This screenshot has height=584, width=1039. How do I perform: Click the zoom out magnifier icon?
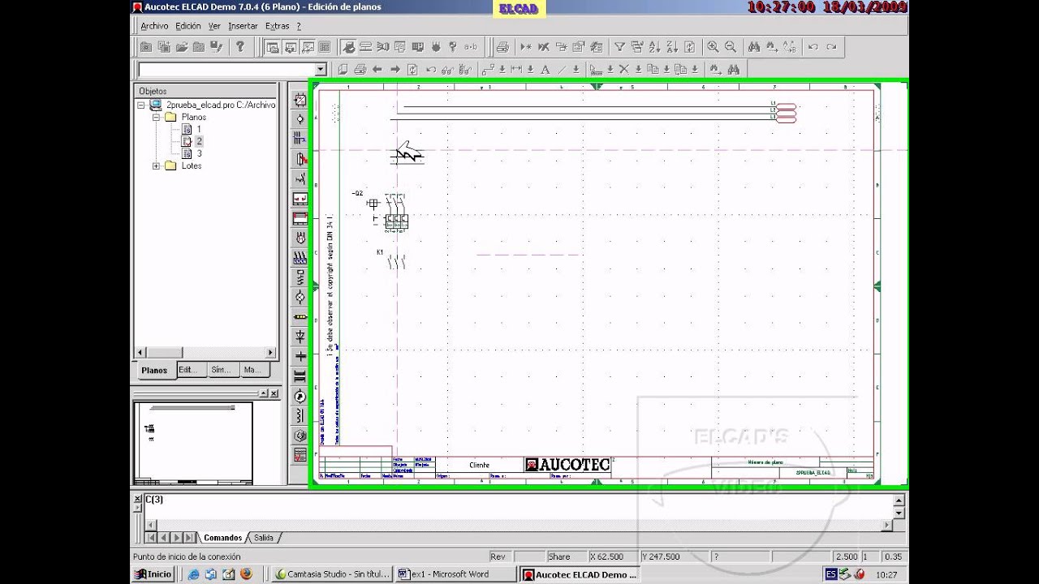(731, 47)
